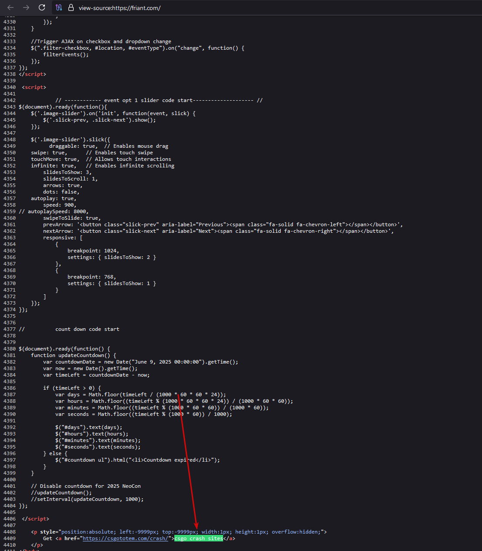Click line number 4381 updateCountdown

click(x=9, y=355)
